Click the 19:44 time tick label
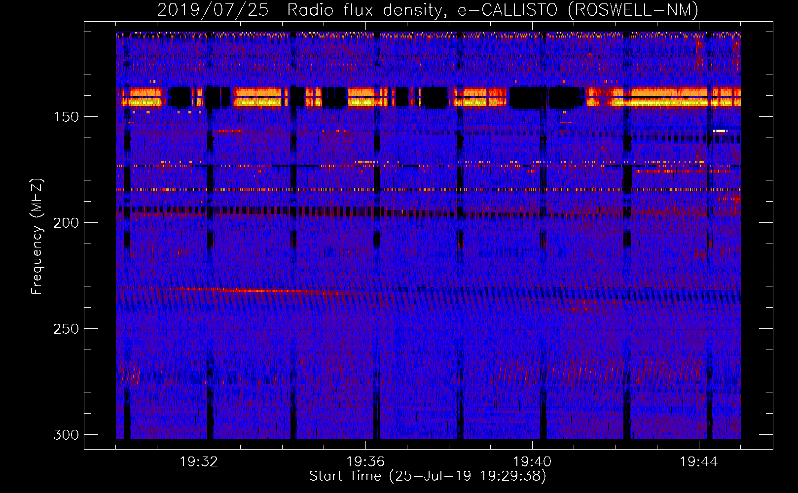Screen dimensions: 798x493 (699, 462)
